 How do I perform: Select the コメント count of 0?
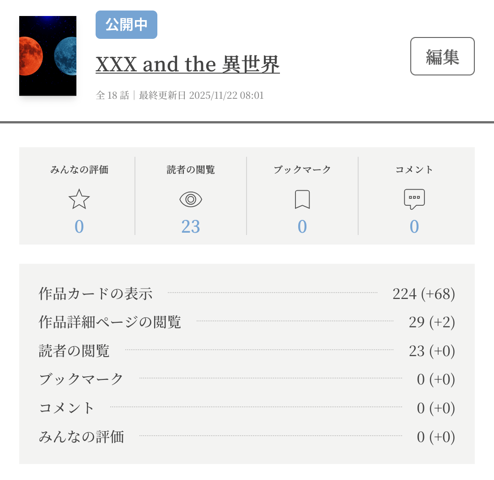click(414, 227)
